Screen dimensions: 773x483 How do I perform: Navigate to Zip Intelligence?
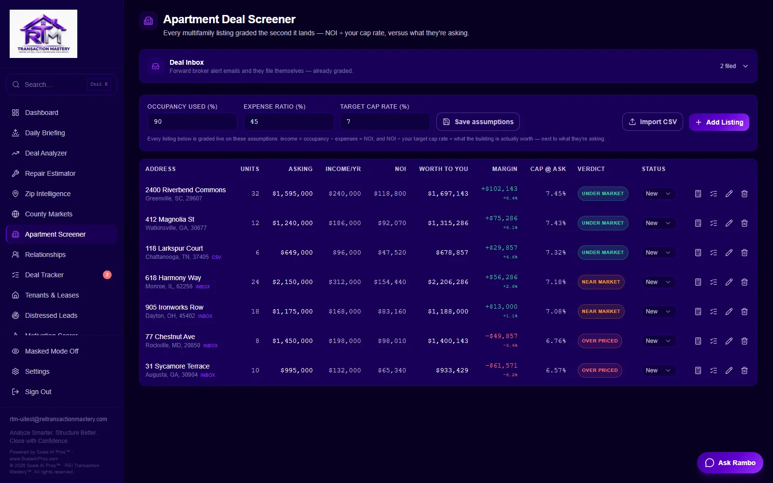click(x=61, y=194)
